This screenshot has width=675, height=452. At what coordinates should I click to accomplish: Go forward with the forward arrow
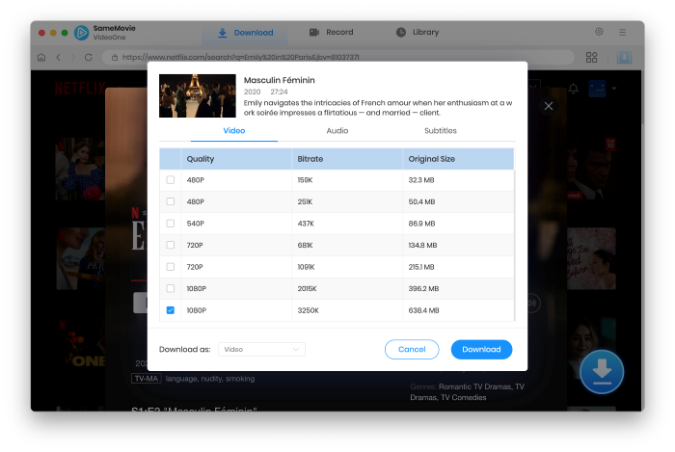tap(72, 57)
